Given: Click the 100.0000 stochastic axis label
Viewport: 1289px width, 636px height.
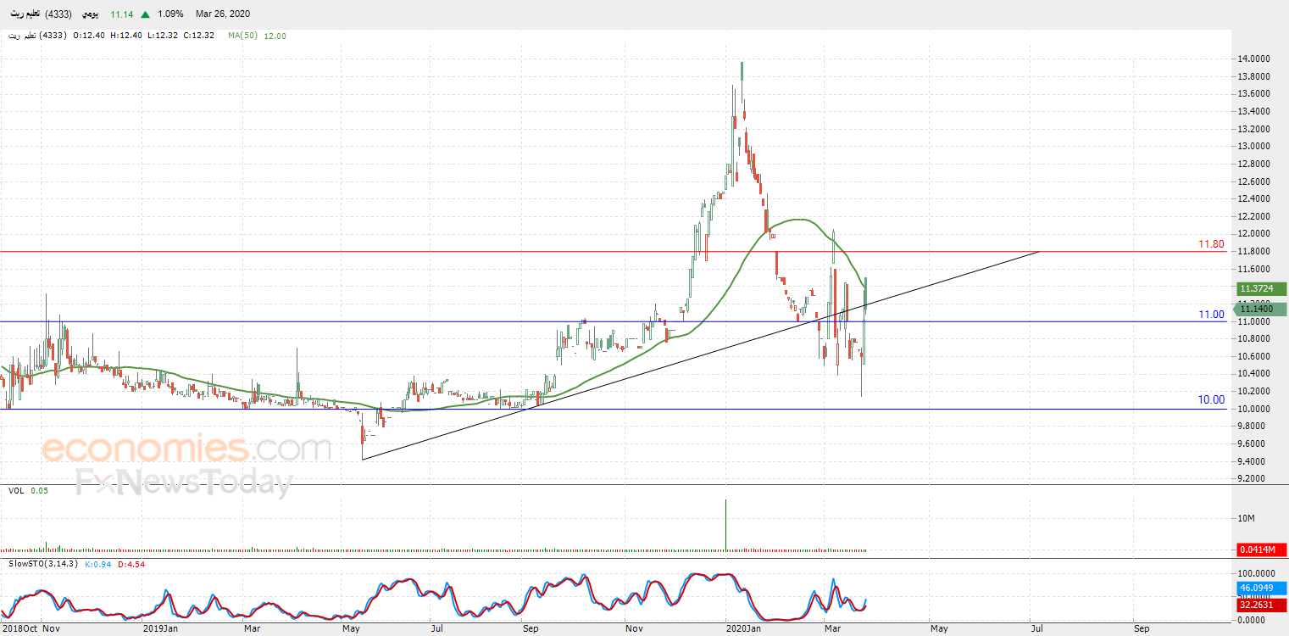Looking at the screenshot, I should pyautogui.click(x=1258, y=574).
